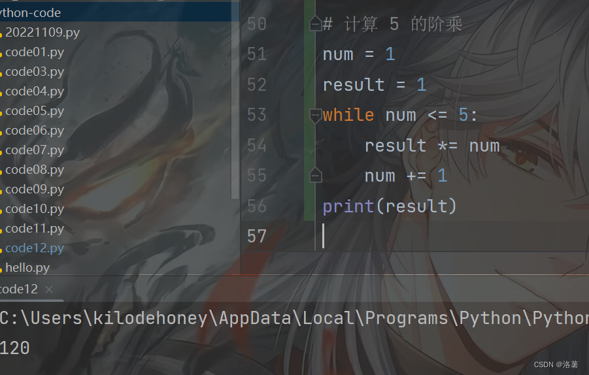Select code09.py file
Image resolution: width=589 pixels, height=375 pixels.
pyautogui.click(x=35, y=189)
